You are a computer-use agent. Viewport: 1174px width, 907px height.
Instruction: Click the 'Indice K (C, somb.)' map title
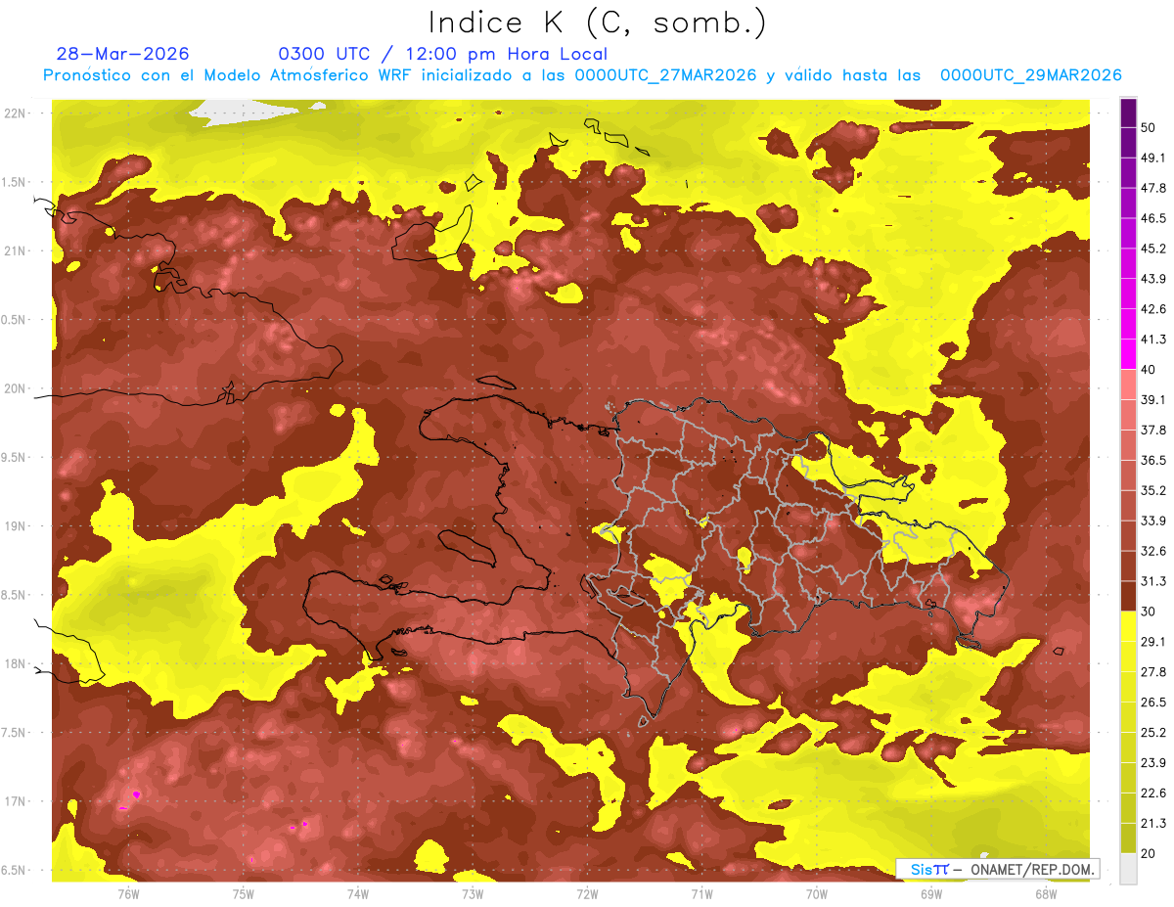597,23
